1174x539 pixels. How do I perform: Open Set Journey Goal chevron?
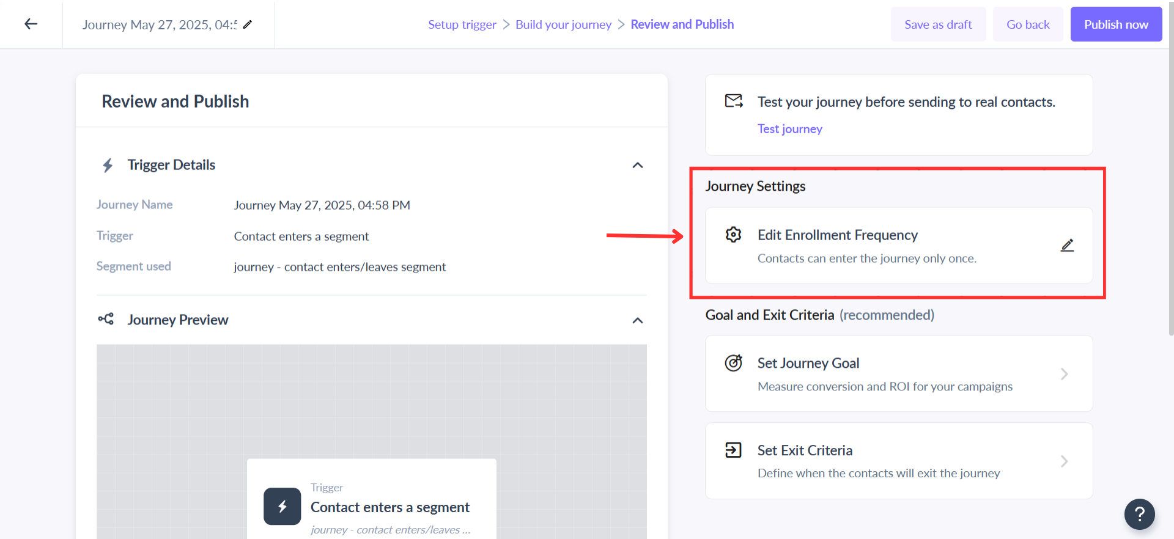1064,374
